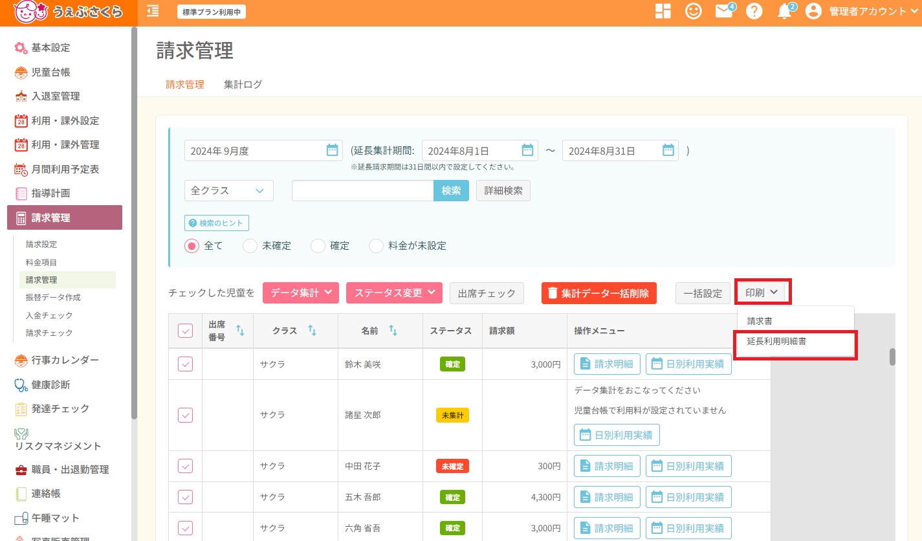Click the smiley face icon in the header

pos(694,11)
